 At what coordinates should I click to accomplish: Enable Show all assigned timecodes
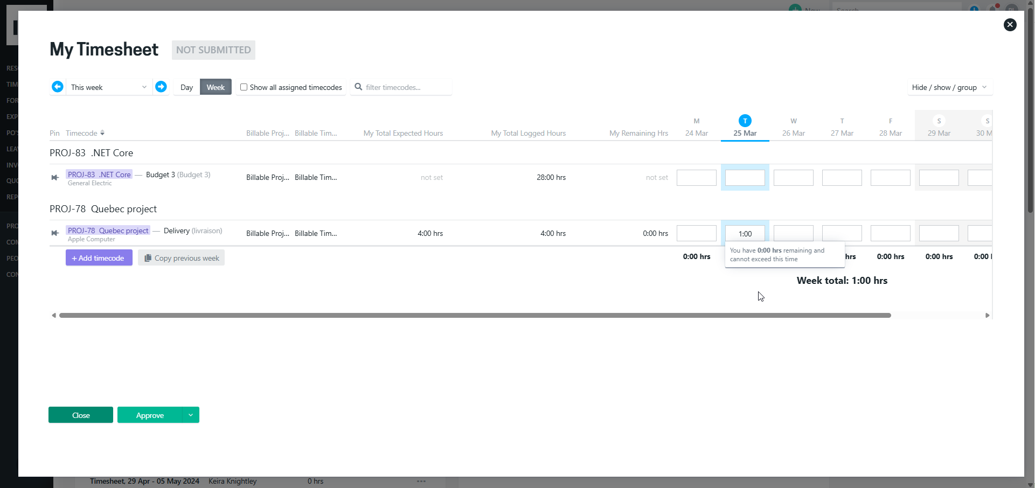[244, 87]
